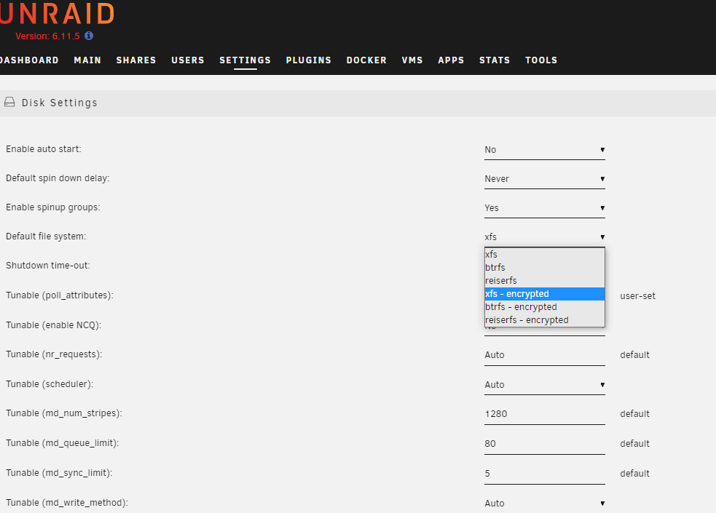
Task: Click the Enable spinup groups label
Action: (x=53, y=207)
